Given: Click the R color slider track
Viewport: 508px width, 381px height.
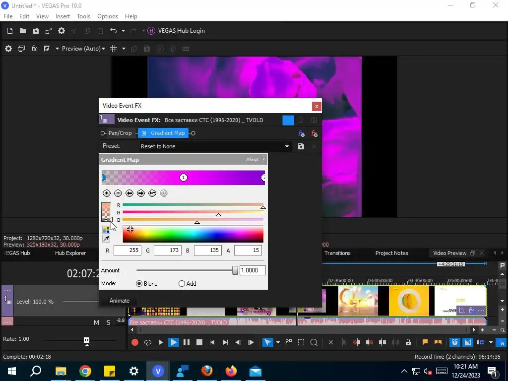Looking at the screenshot, I should pos(193,205).
